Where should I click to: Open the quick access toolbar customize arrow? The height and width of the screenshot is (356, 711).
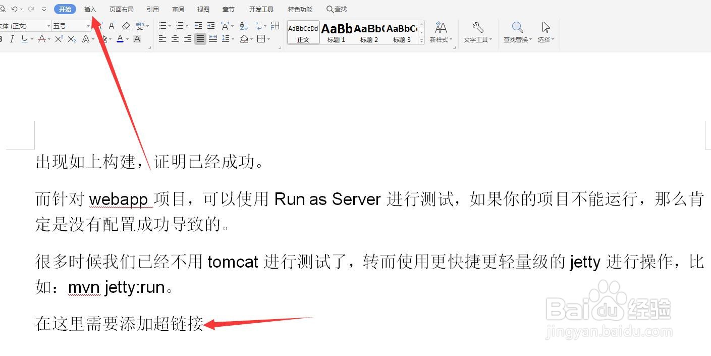(x=44, y=10)
